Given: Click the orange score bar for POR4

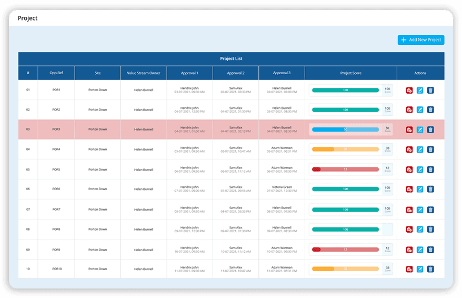Looking at the screenshot, I should tap(345, 150).
